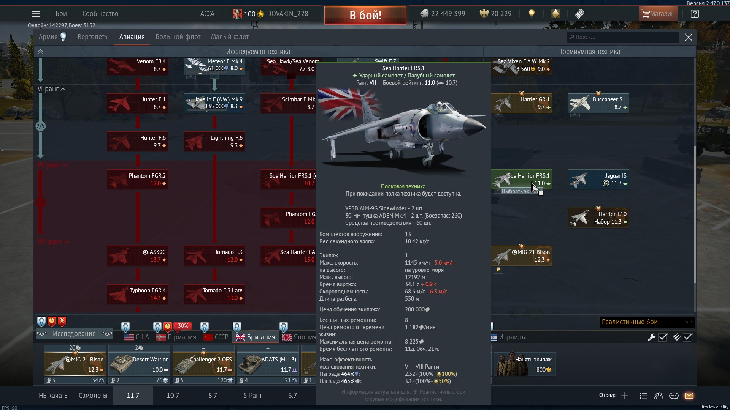Switch to the Армия tab
The image size is (730, 410).
[x=48, y=37]
